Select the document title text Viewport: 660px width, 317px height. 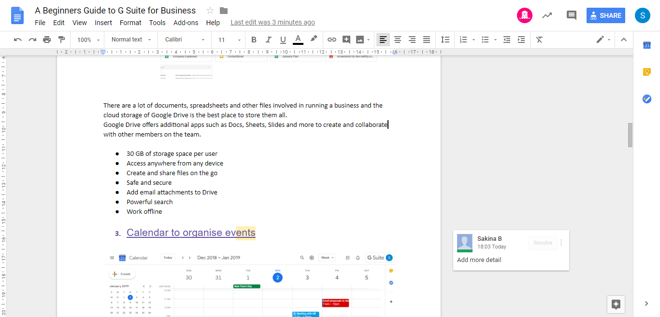[115, 11]
